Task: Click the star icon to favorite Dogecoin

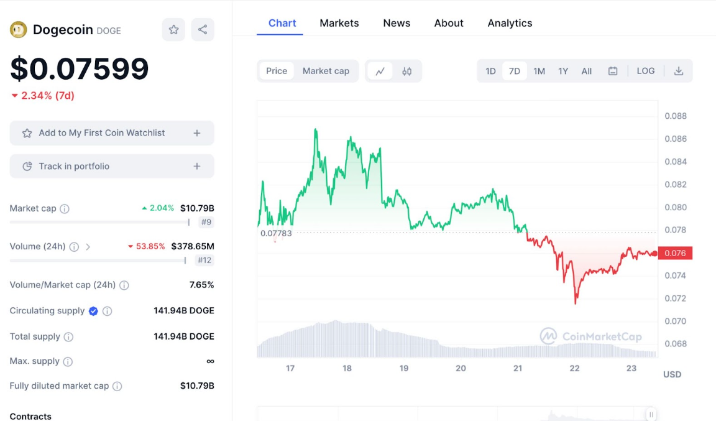Action: [173, 29]
